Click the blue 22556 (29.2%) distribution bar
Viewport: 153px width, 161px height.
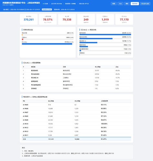[x=96, y=39]
